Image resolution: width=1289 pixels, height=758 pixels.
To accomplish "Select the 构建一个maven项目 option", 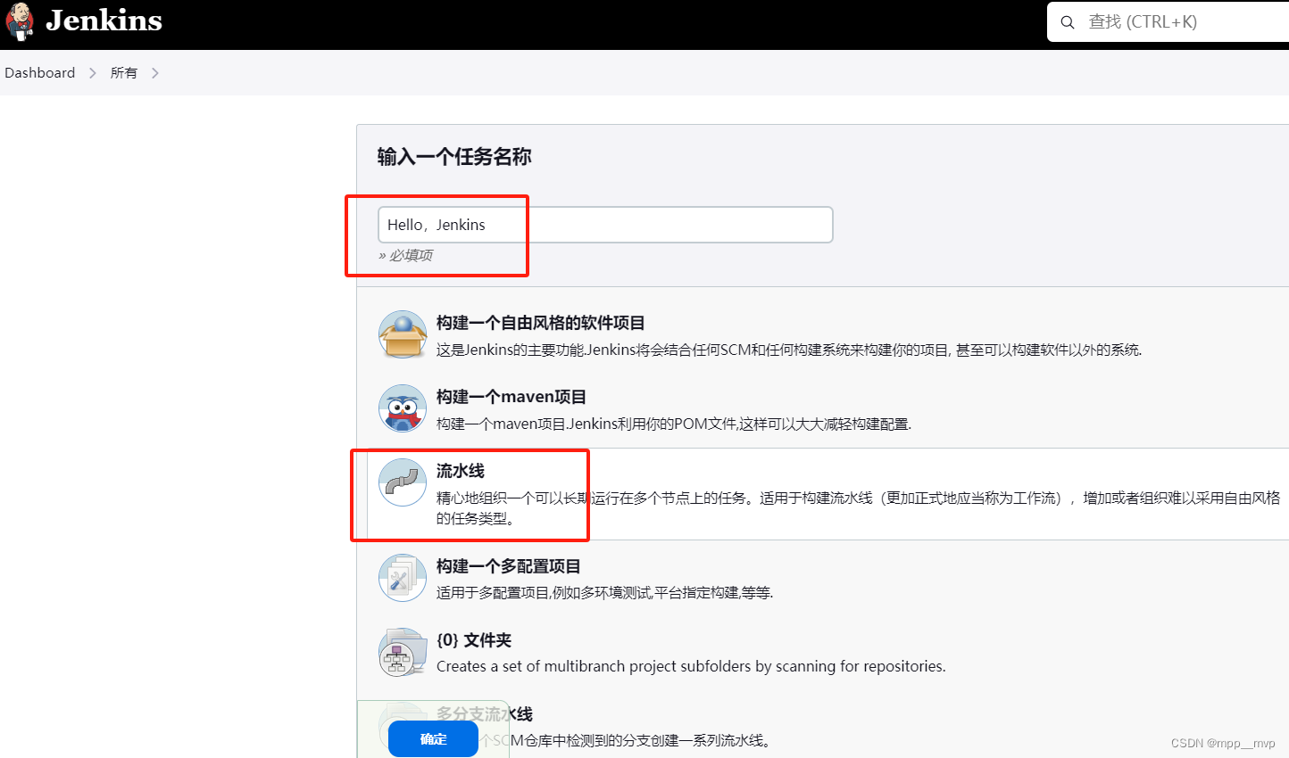I will (511, 397).
